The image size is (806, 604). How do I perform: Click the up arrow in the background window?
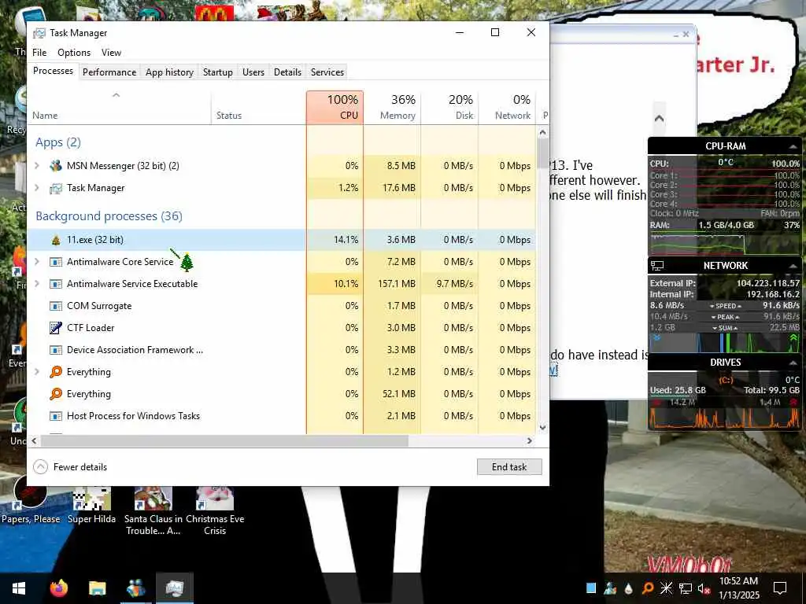pyautogui.click(x=659, y=119)
